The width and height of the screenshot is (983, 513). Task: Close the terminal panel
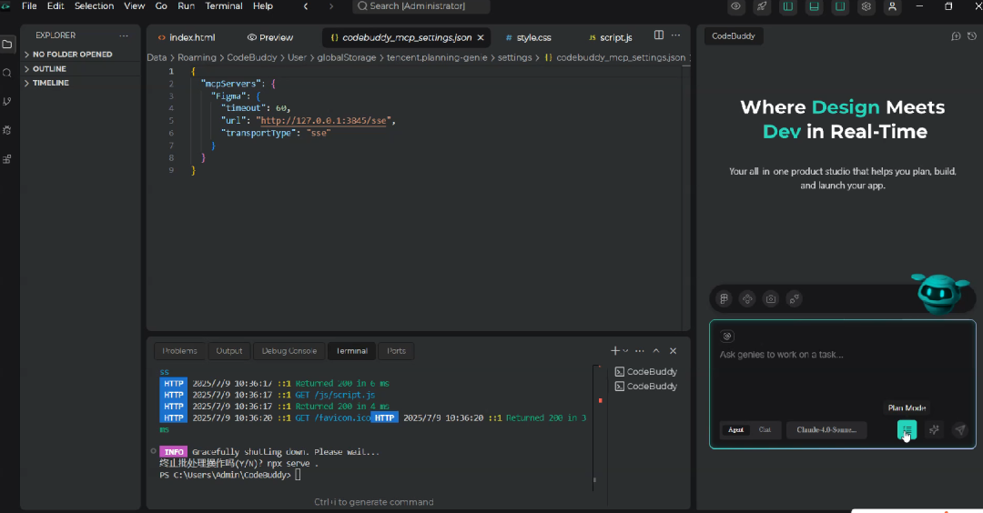coord(674,351)
